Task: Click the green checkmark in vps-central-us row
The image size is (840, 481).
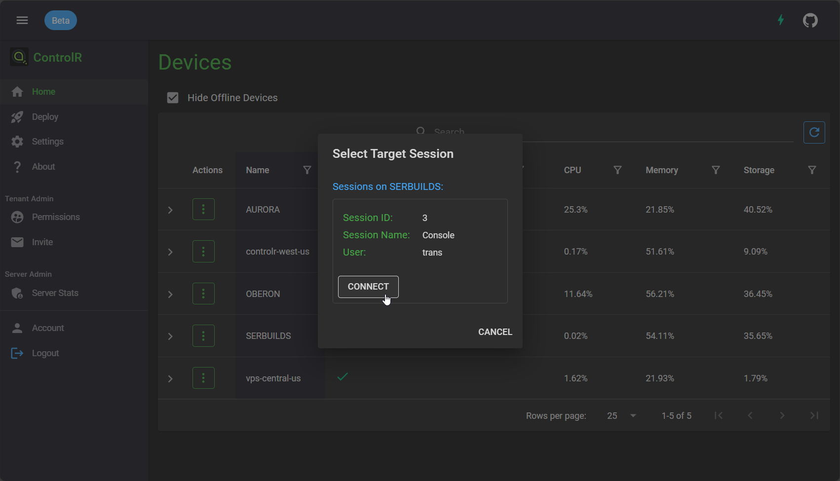Action: click(343, 377)
